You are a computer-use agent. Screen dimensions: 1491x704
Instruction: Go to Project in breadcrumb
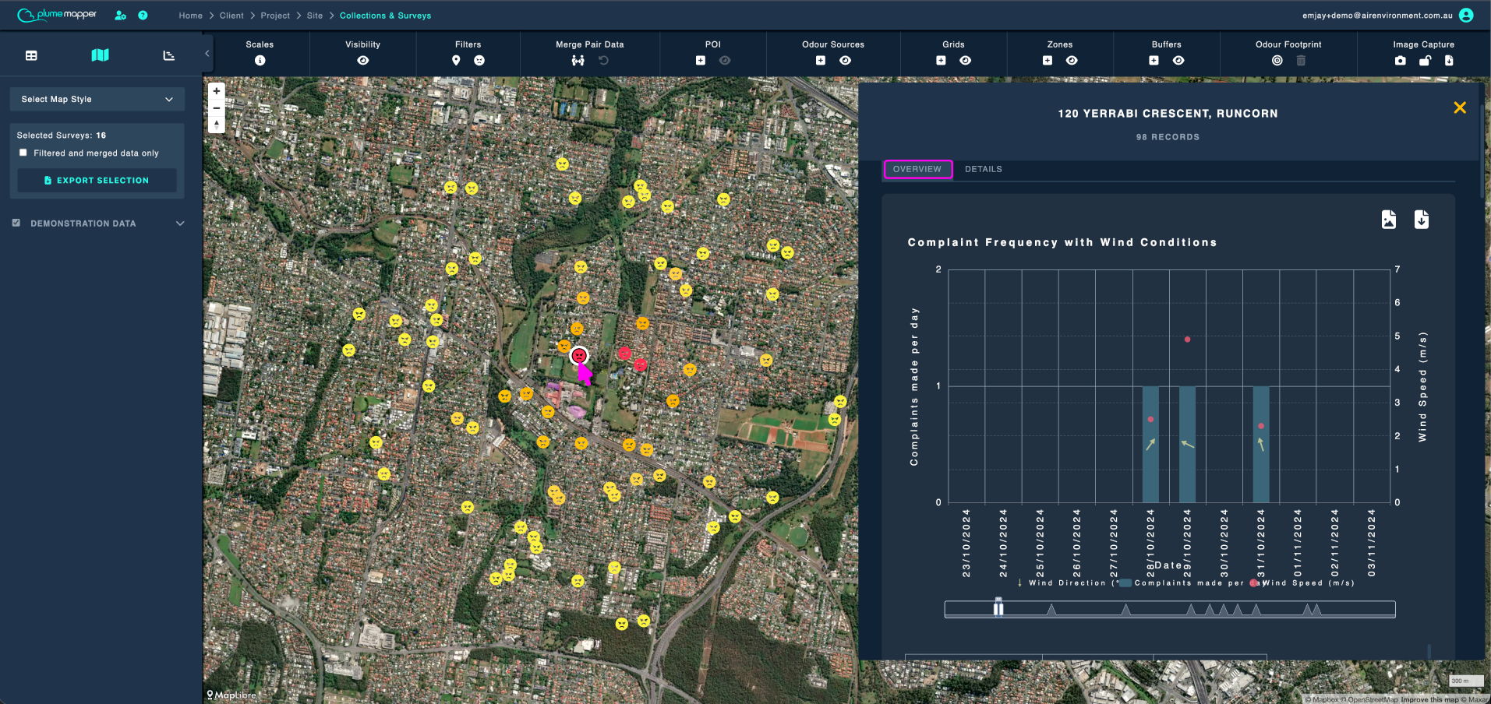click(x=275, y=16)
